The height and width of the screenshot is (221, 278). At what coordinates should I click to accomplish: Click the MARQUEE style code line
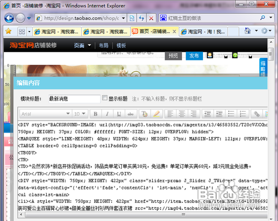(x=142, y=139)
